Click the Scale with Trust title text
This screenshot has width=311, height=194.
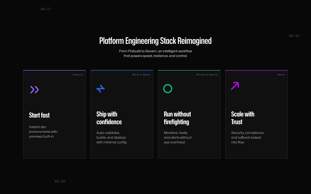click(x=243, y=118)
